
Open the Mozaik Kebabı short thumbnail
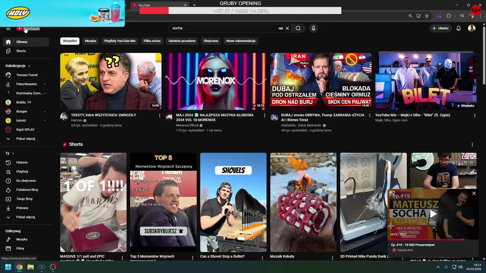303,202
